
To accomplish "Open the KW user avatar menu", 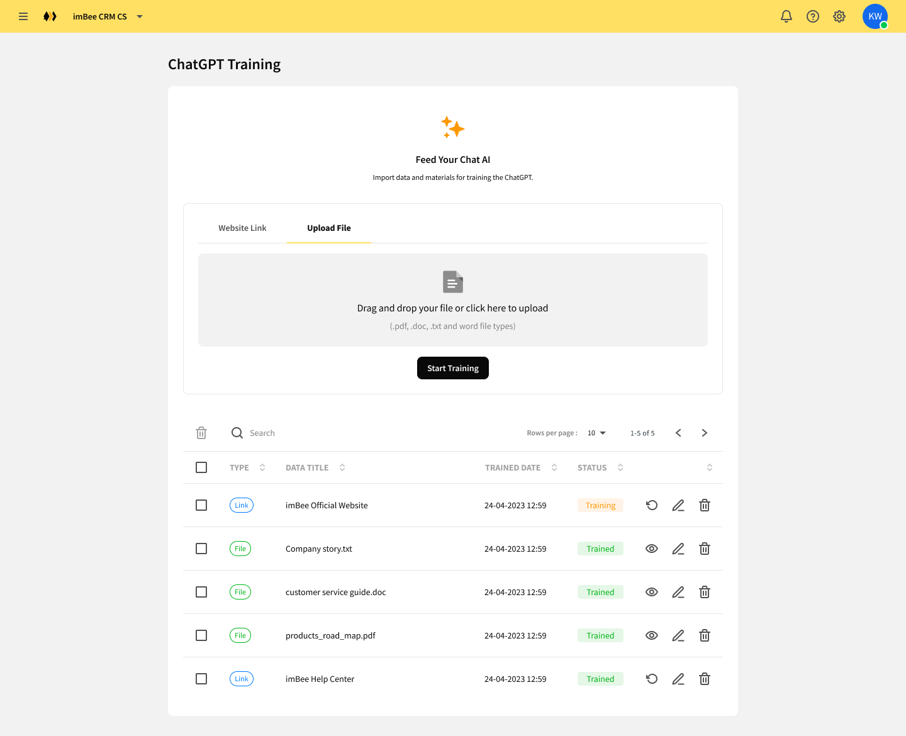I will click(875, 16).
